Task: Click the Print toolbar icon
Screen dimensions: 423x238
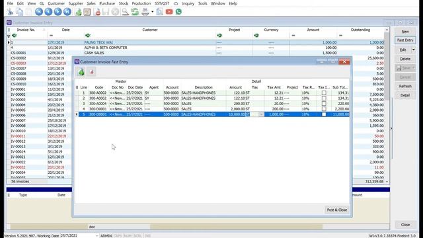Action: pyautogui.click(x=145, y=12)
